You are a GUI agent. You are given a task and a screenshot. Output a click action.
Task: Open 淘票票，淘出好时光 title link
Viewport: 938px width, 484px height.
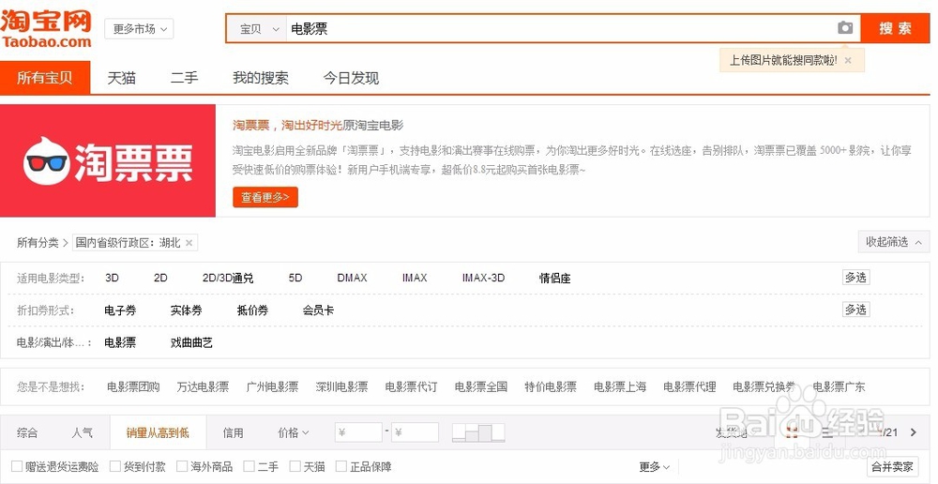coord(287,125)
